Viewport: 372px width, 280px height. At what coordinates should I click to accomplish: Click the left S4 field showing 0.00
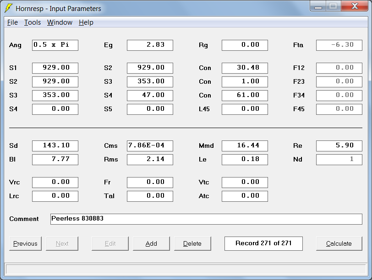coord(55,109)
